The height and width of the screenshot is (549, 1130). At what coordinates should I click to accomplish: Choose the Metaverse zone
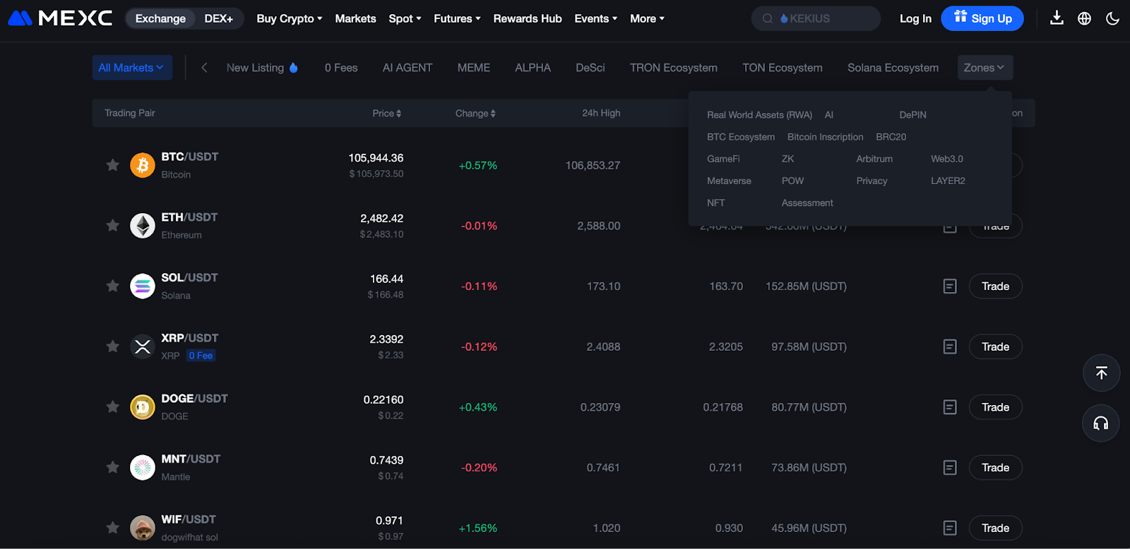(729, 181)
